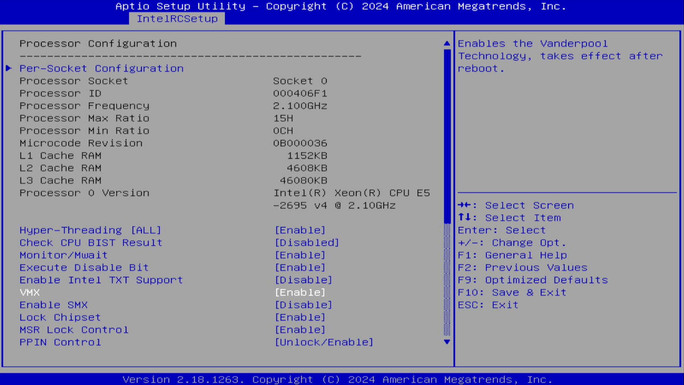The height and width of the screenshot is (385, 684).
Task: Select Enable Intel TXT Support entry
Action: (101, 280)
